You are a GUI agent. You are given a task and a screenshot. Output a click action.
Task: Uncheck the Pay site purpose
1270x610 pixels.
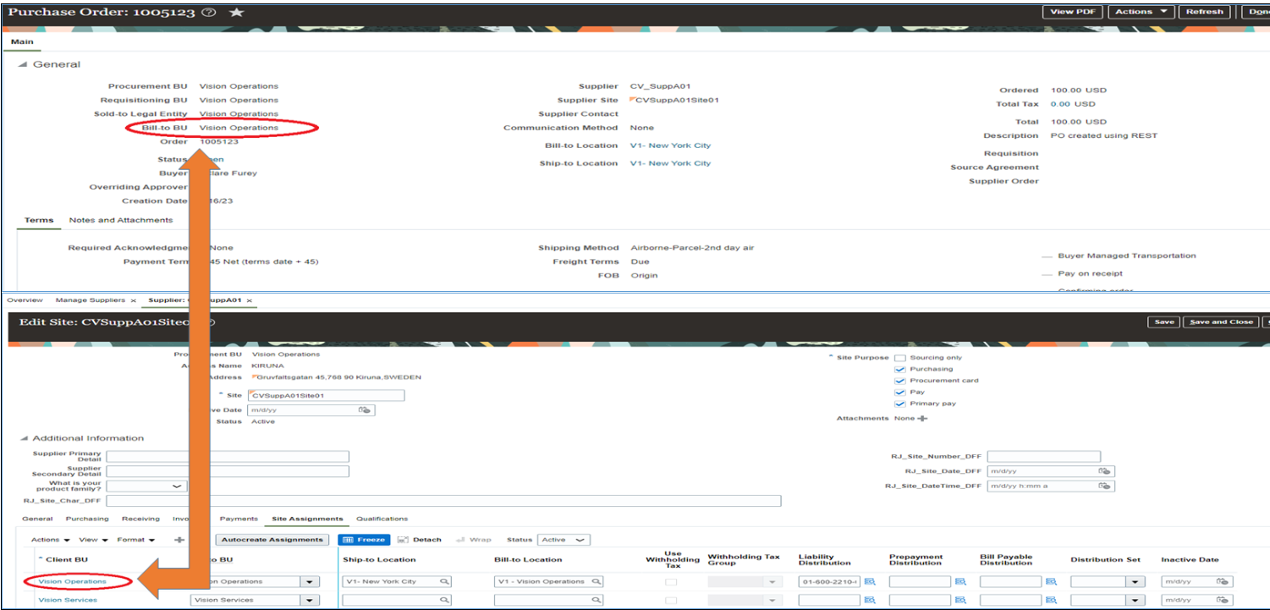point(900,393)
